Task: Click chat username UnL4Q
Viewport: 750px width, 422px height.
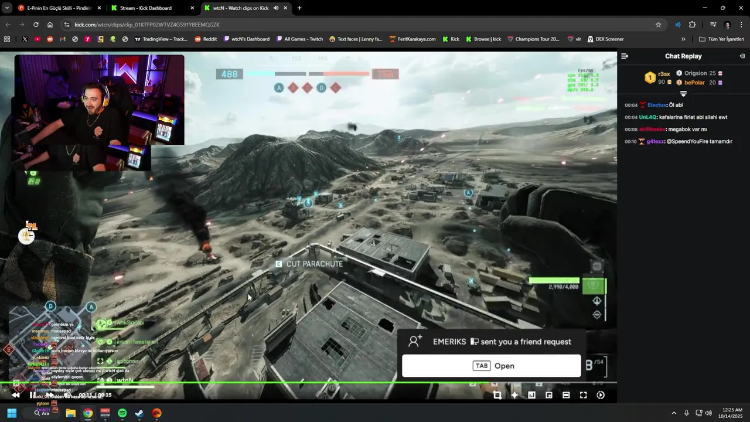Action: tap(647, 117)
